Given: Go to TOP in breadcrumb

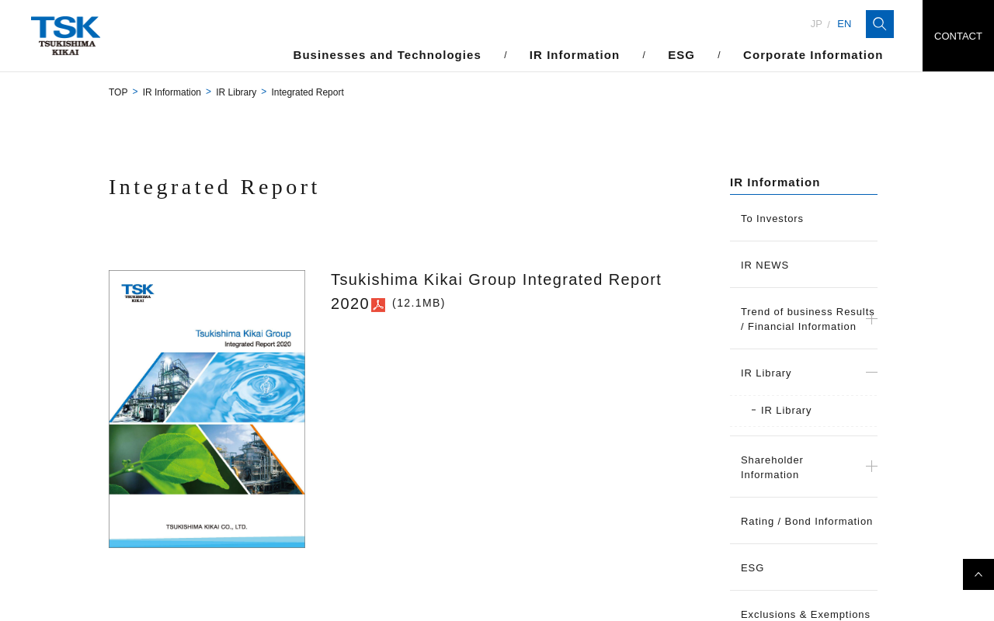Looking at the screenshot, I should tap(118, 92).
